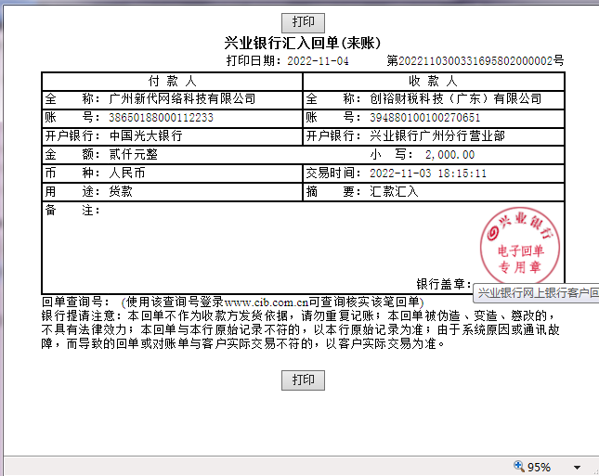Select the payer name 广州新代网络科技有限公司
This screenshot has width=599, height=476.
(x=182, y=99)
